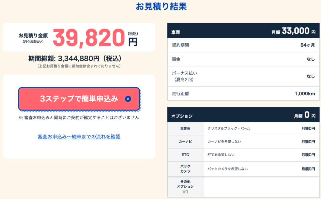Click the 車両 section header

tap(176, 32)
